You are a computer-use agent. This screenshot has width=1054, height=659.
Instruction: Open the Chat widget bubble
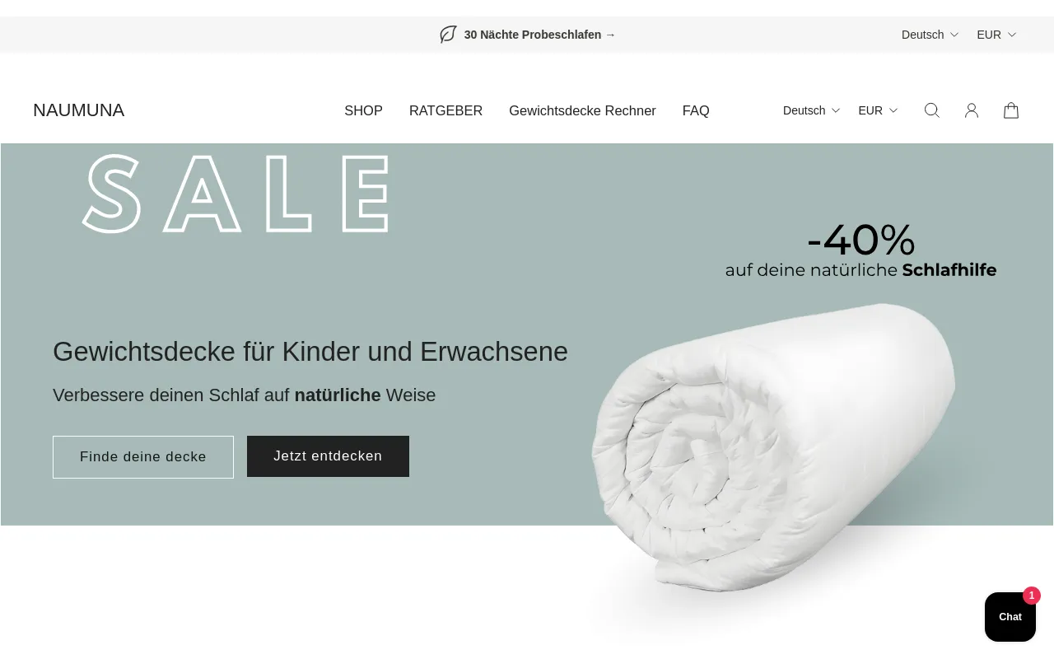point(1010,617)
